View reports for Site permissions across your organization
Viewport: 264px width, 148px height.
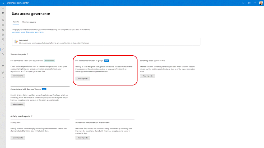point(18,76)
